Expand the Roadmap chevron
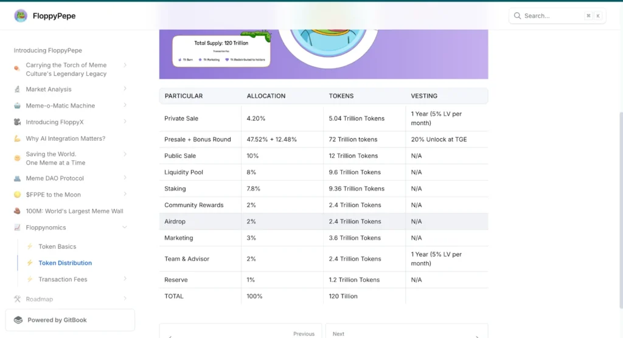Screen dimensions: 623x338 (125, 299)
